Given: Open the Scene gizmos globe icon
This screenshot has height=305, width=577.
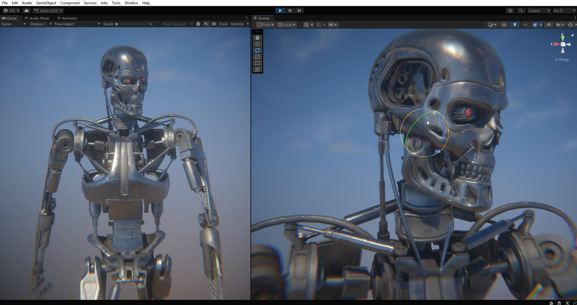Looking at the screenshot, I should click(x=570, y=24).
